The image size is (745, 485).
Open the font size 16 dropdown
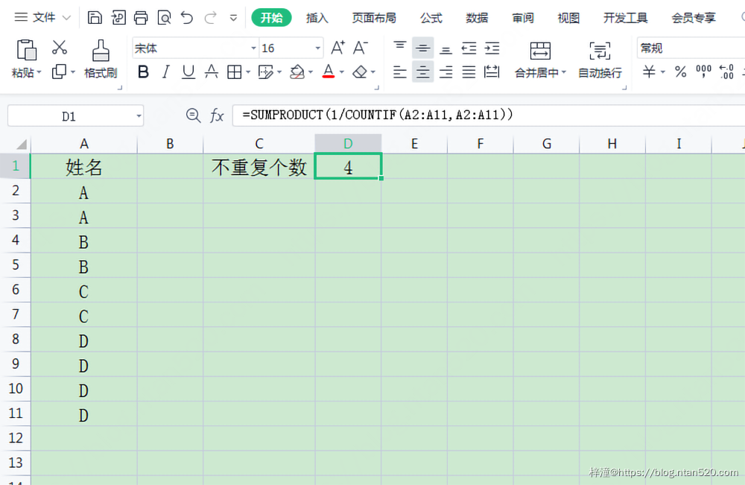pos(317,48)
